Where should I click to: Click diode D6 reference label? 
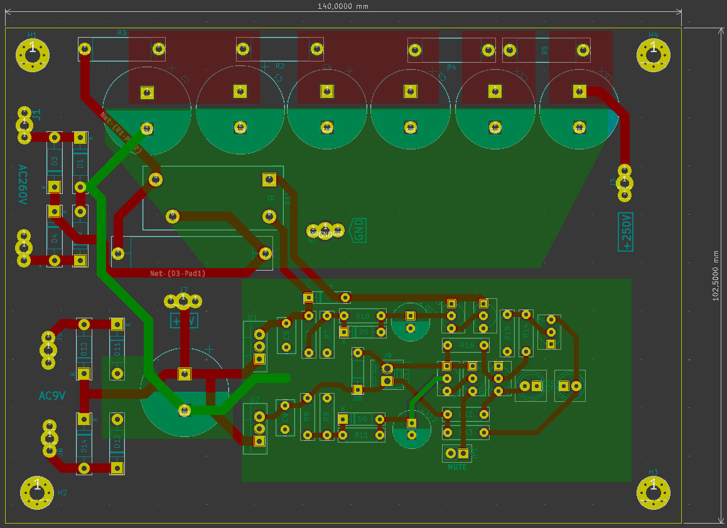click(362, 419)
